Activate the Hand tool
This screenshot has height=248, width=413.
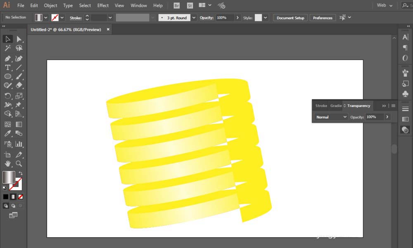point(7,163)
